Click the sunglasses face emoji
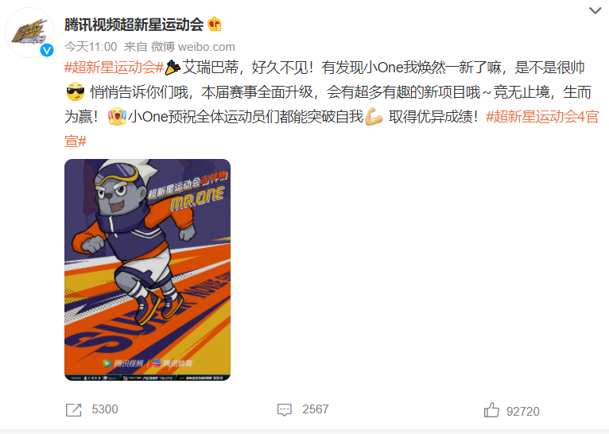Screen dimensions: 609x434 76,92
